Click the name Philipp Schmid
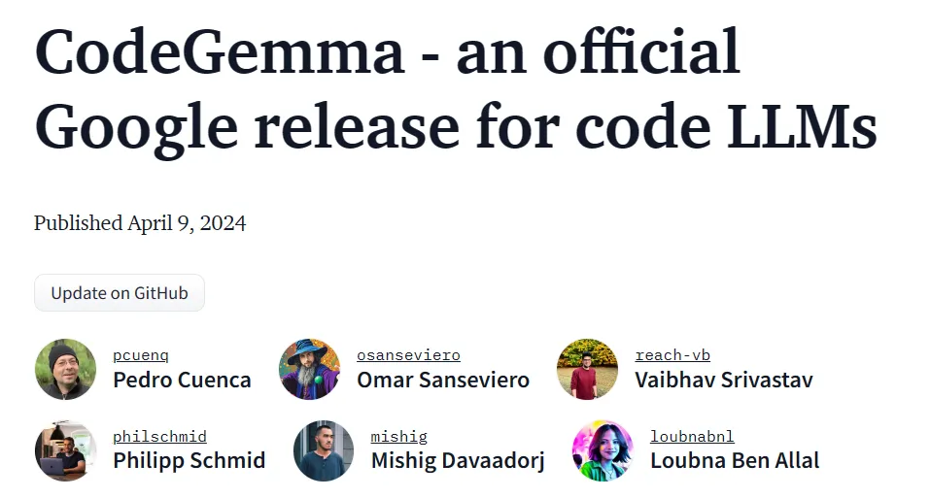 point(189,460)
